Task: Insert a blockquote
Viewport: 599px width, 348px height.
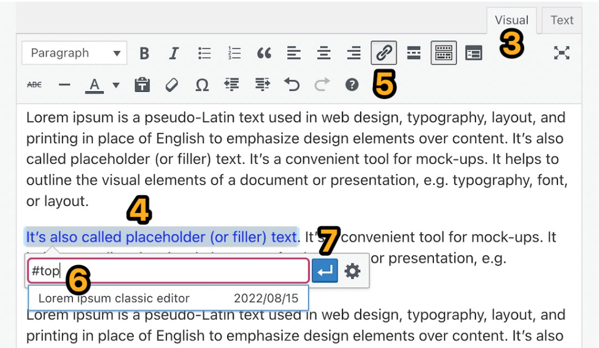Action: pos(263,53)
